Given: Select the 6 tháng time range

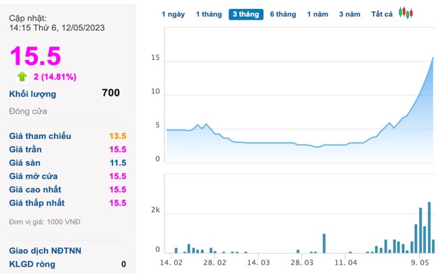Looking at the screenshot, I should coord(283,14).
